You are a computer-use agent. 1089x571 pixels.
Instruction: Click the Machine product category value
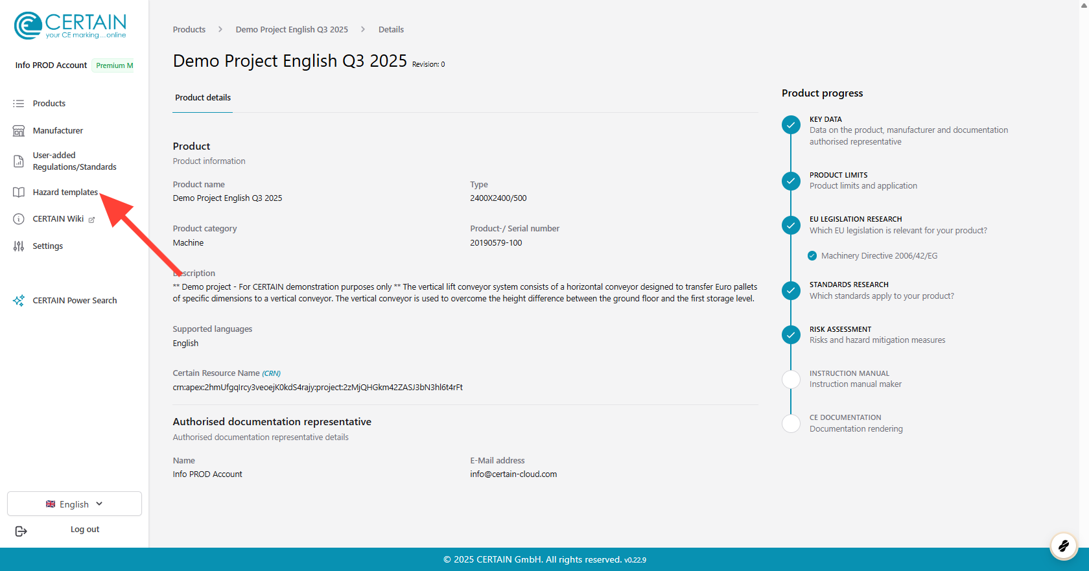[x=188, y=243]
